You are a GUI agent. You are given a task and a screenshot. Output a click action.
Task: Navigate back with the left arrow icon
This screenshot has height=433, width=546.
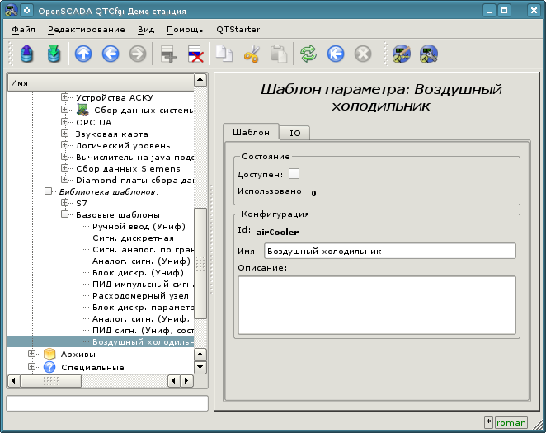(111, 54)
